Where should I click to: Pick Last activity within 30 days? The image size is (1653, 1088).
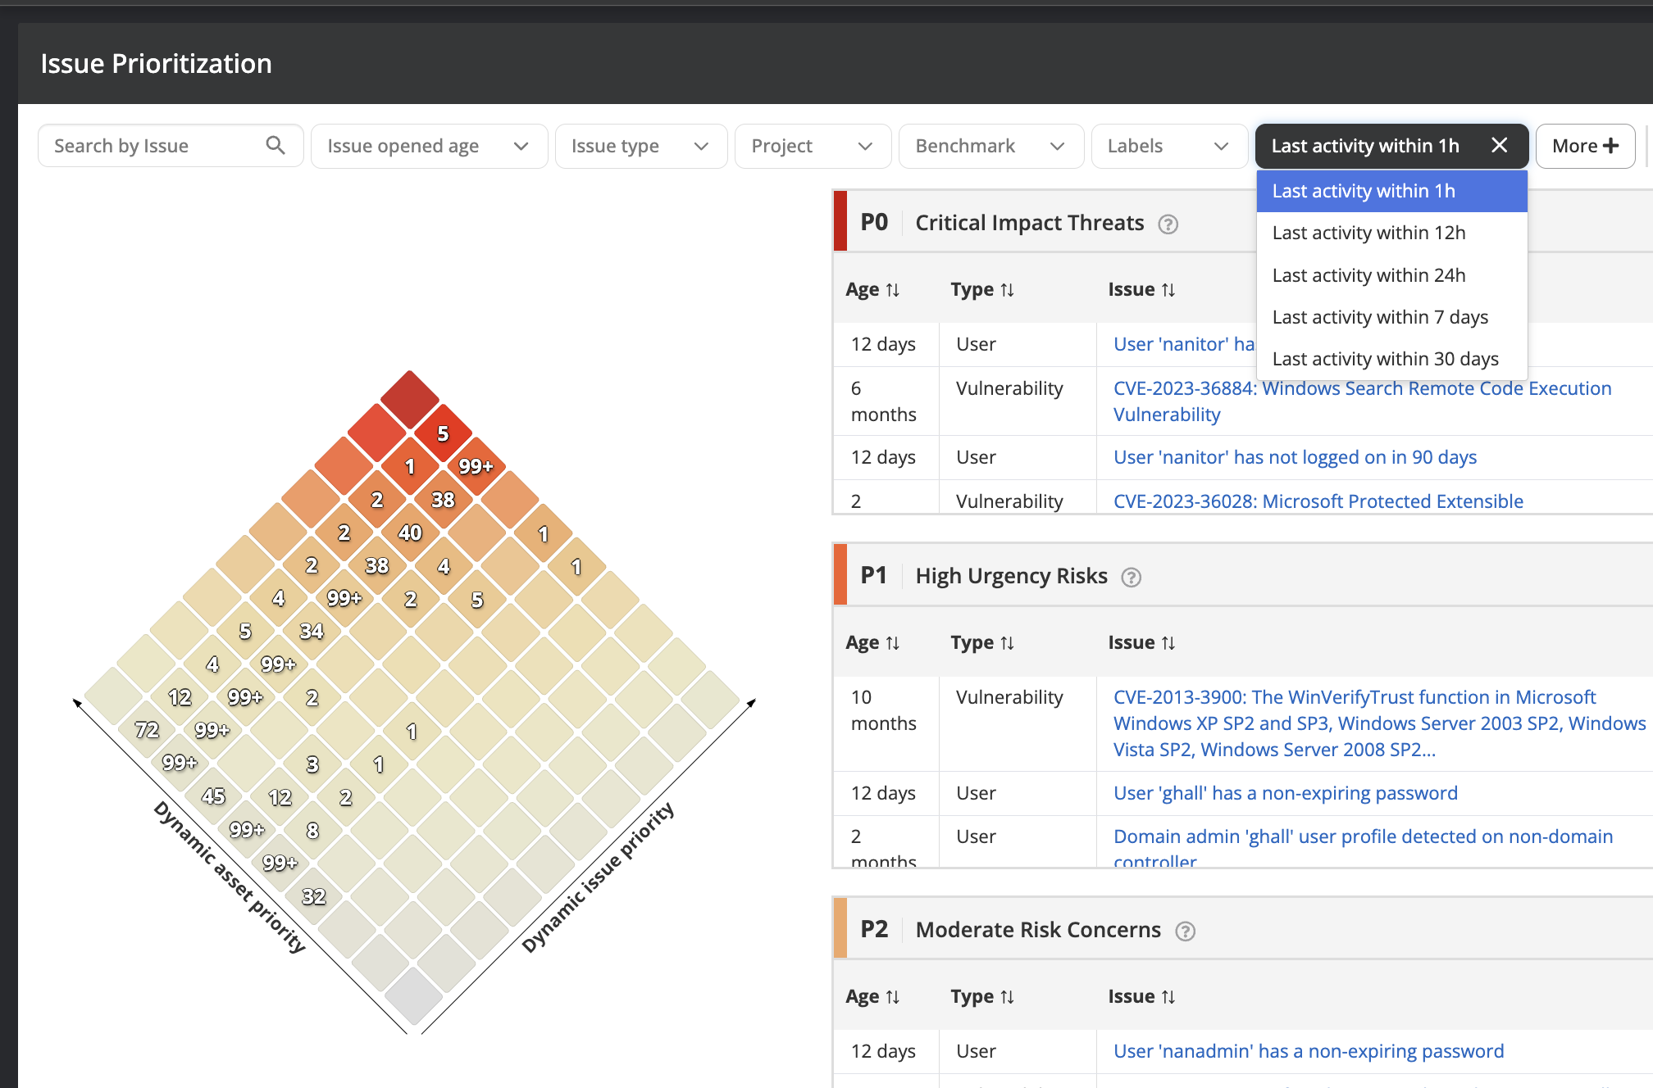(x=1385, y=359)
